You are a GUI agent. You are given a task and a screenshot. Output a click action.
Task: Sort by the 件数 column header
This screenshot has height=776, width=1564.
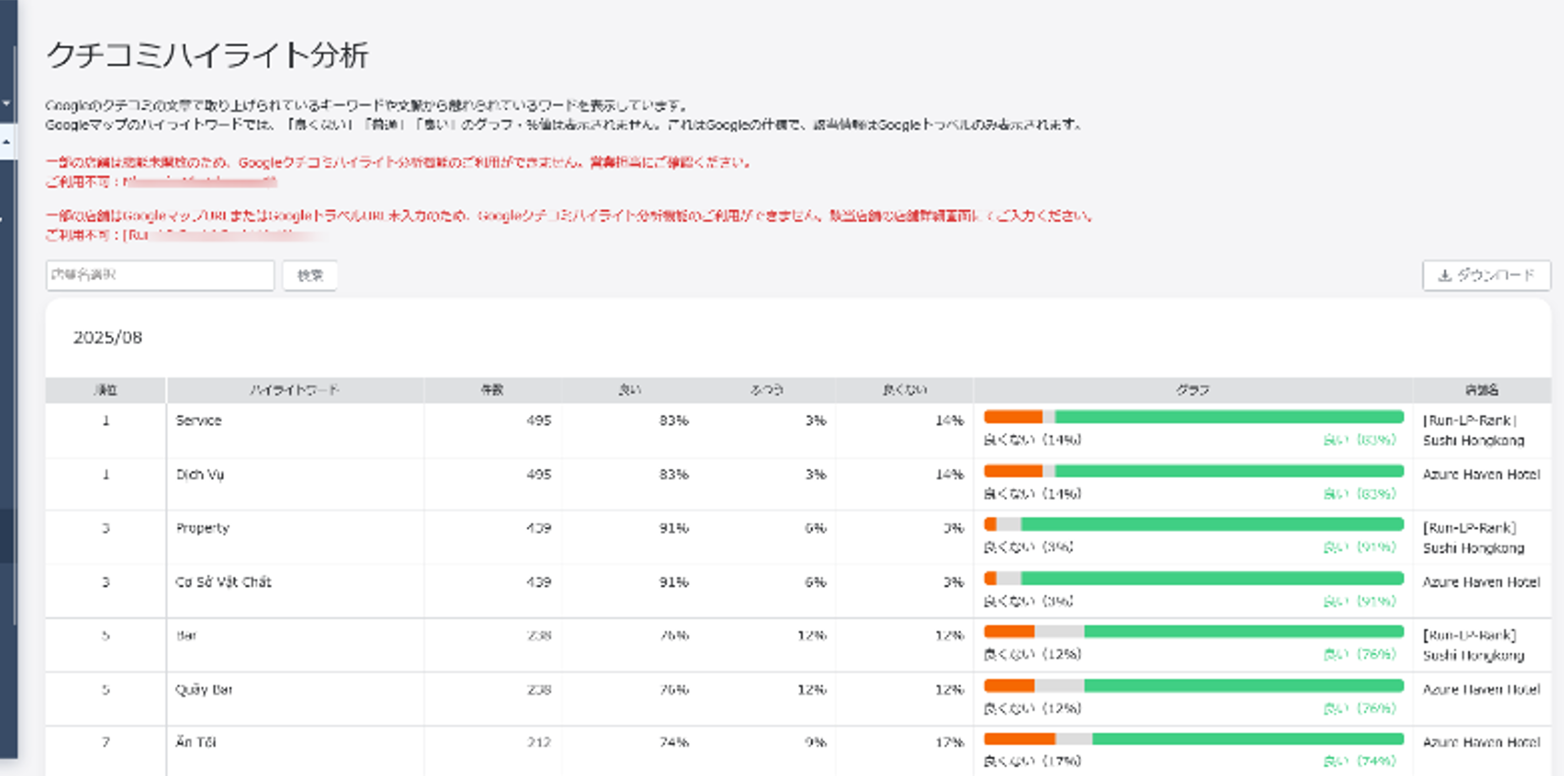(x=492, y=390)
